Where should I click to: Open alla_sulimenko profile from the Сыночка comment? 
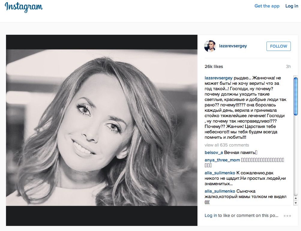coord(220,191)
